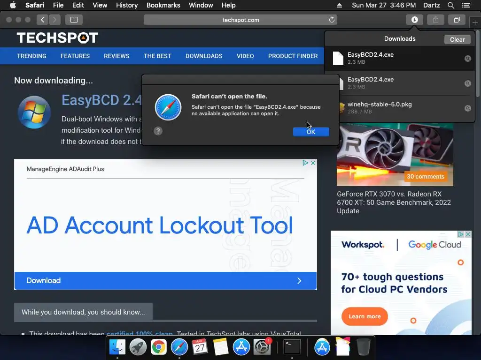Open Launchpad from the Dock
Viewport: 481px width, 360px height.
pos(138,347)
